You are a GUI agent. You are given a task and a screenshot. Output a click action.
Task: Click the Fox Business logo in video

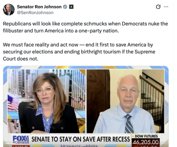(21, 140)
